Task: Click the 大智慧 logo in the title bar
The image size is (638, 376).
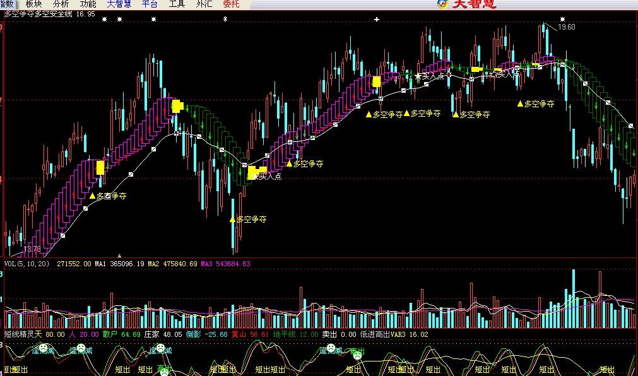Action: tap(468, 4)
